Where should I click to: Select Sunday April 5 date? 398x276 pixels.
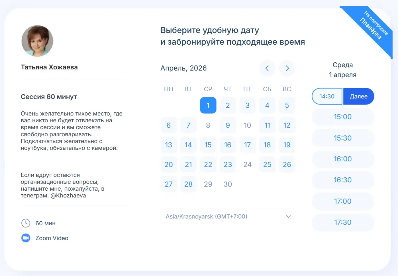[287, 105]
